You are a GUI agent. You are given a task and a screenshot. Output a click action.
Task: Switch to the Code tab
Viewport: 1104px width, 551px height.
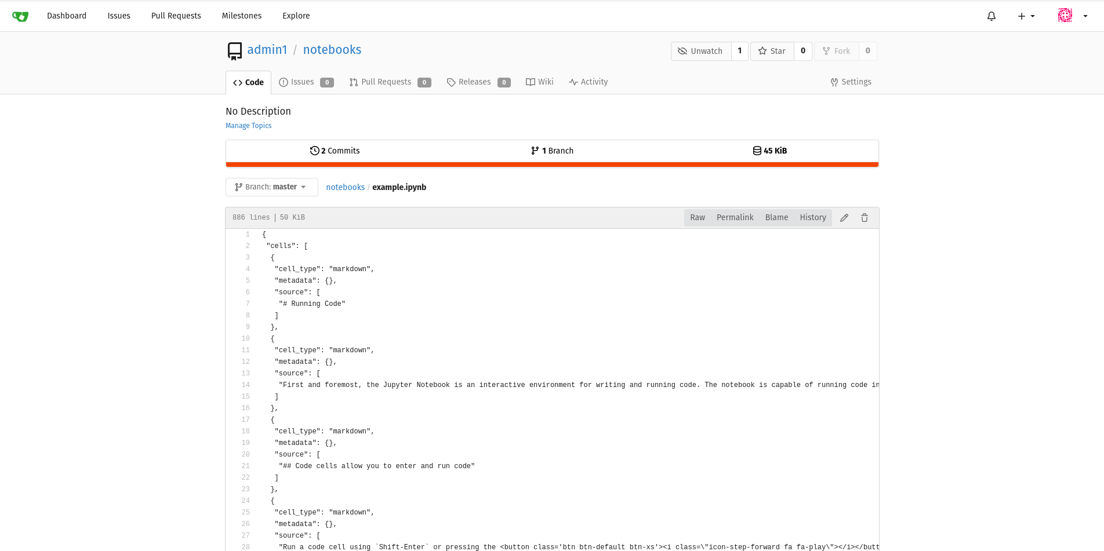pyautogui.click(x=248, y=82)
